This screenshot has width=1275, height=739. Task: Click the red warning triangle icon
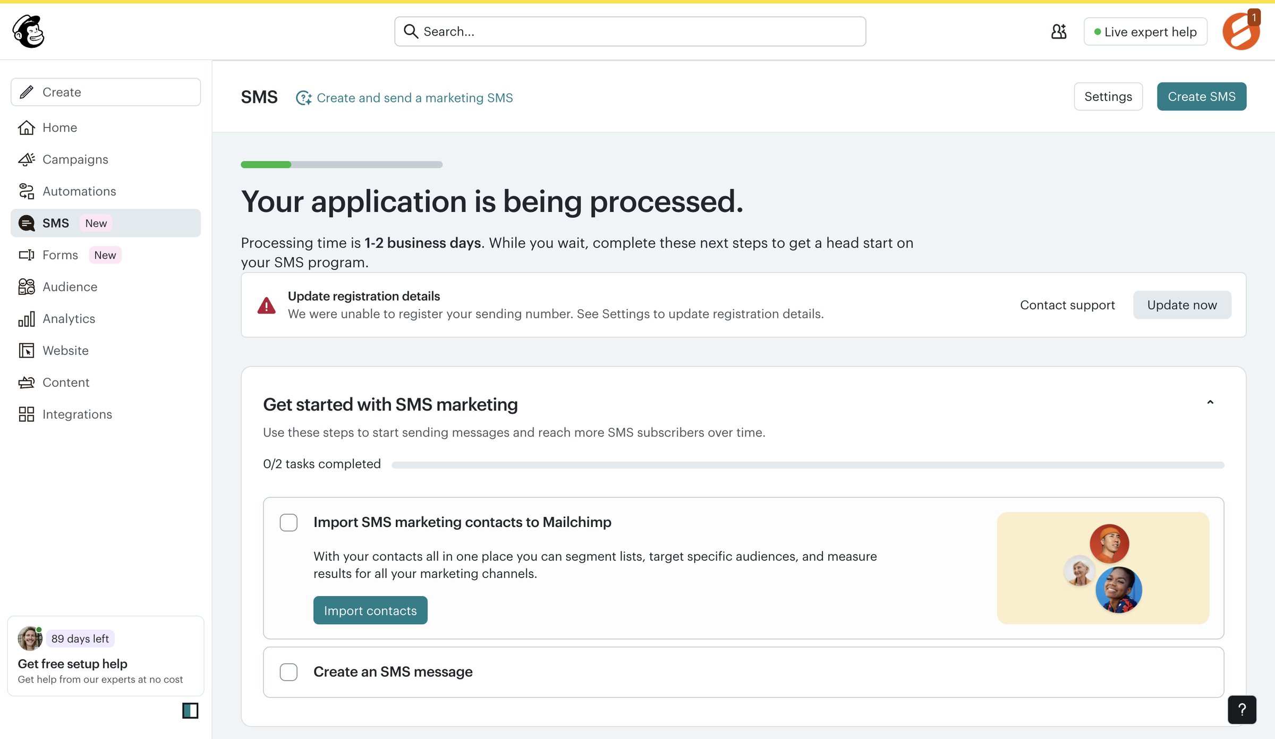tap(267, 305)
